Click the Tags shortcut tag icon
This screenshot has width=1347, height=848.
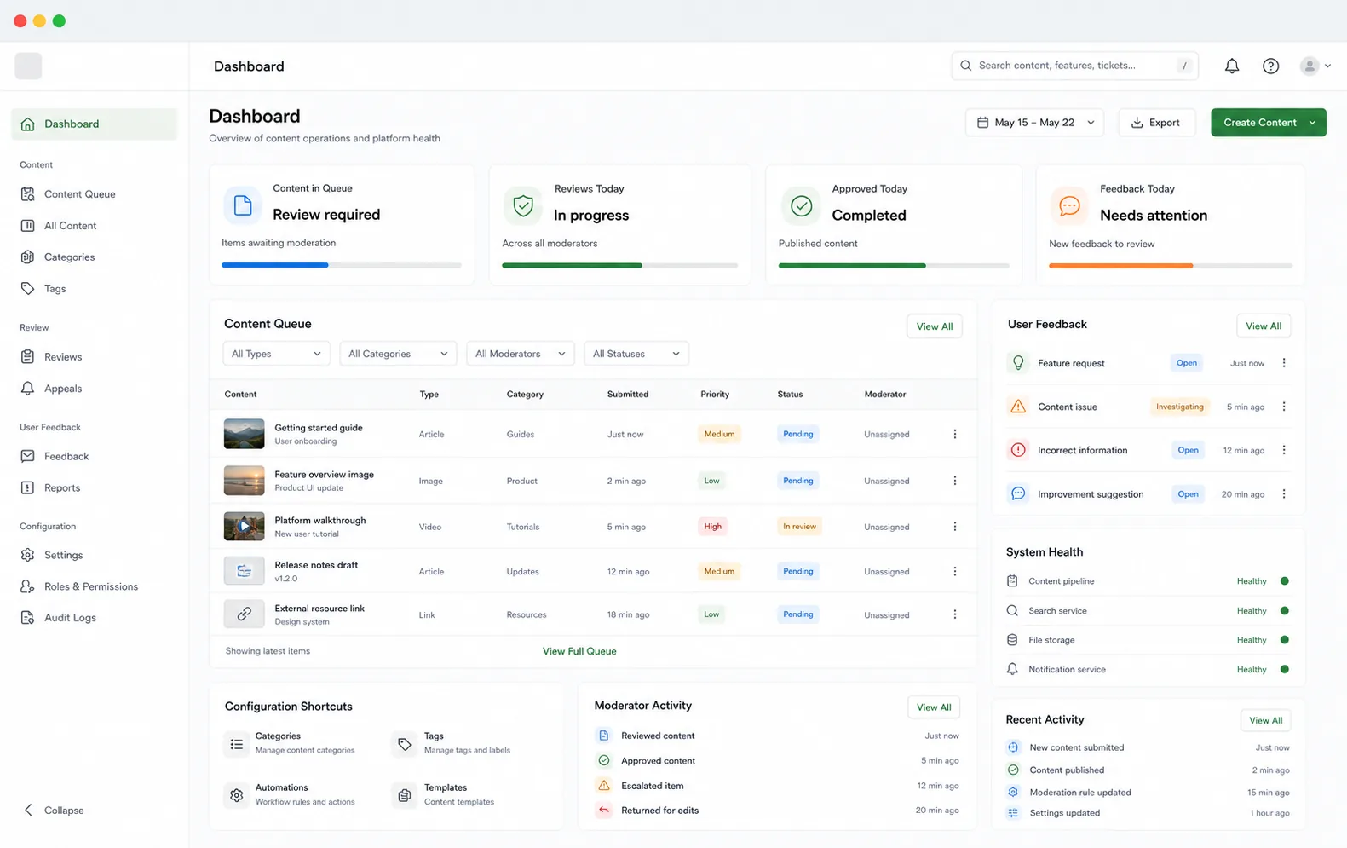405,744
